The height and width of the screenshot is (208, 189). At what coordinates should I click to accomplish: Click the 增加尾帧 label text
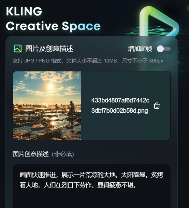click(140, 49)
